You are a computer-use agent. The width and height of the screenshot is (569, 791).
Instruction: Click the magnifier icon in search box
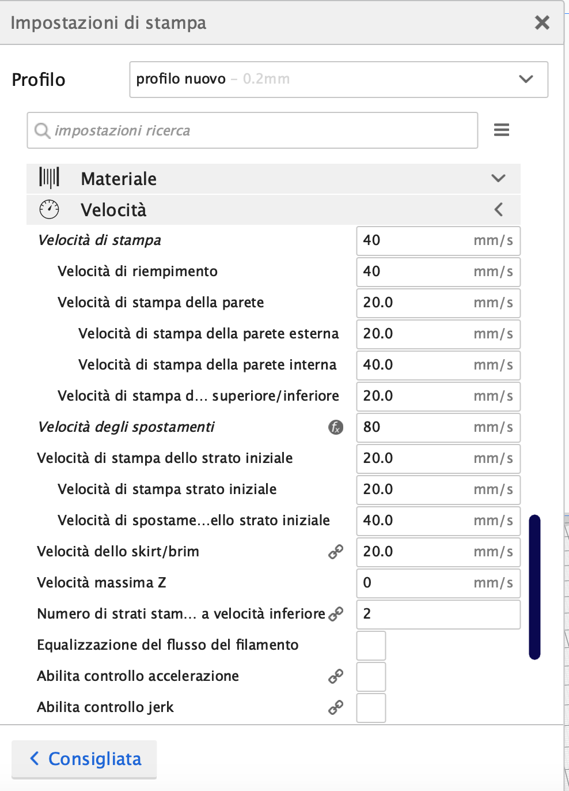[x=42, y=131]
